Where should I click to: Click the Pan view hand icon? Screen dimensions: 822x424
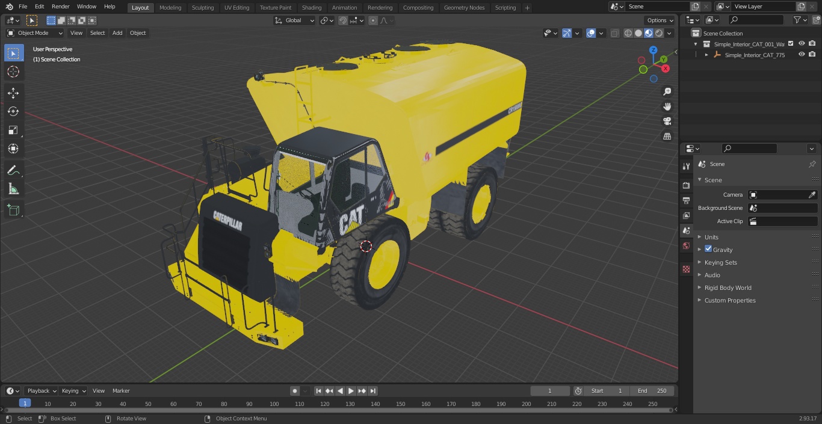pos(667,106)
